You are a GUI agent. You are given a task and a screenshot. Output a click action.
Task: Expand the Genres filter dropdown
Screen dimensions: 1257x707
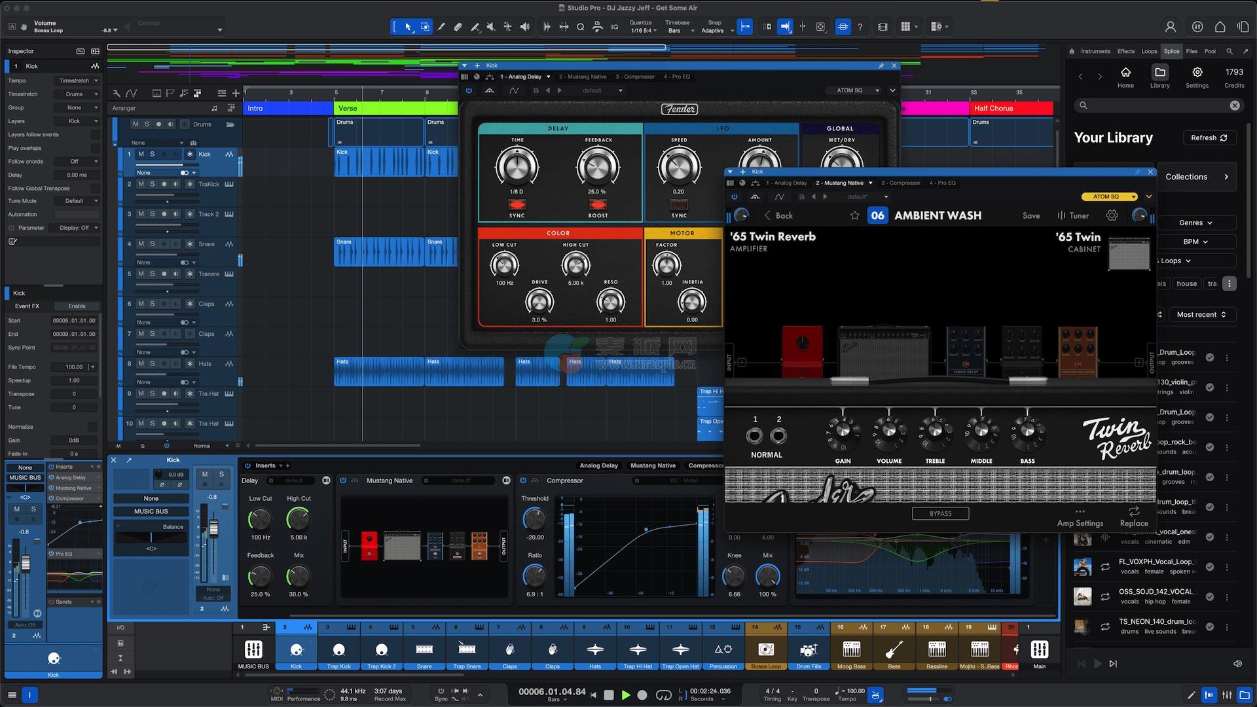pos(1195,223)
